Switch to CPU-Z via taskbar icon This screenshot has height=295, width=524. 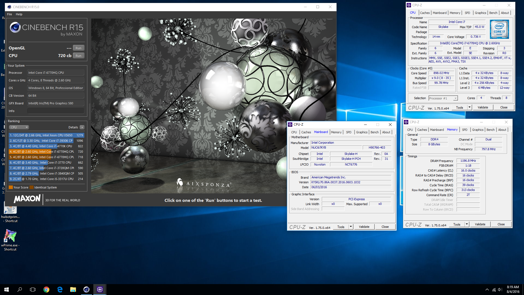click(x=100, y=290)
